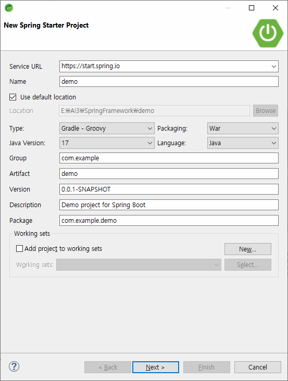Click the Service URL label
This screenshot has width=288, height=381.
tap(26, 67)
